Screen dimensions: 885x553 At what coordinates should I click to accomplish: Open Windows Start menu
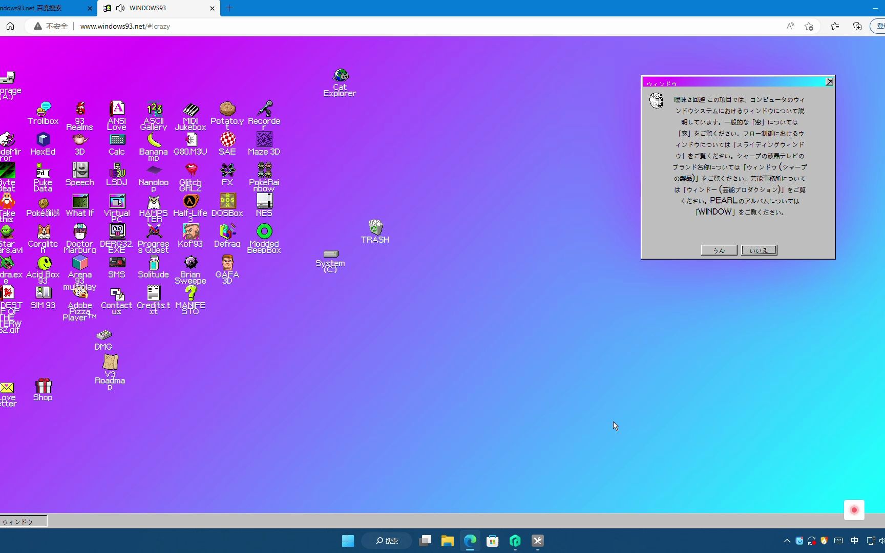pos(348,541)
